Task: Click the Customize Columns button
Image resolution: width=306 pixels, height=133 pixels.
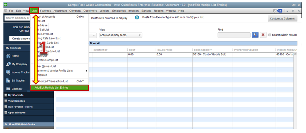Action: (283, 19)
